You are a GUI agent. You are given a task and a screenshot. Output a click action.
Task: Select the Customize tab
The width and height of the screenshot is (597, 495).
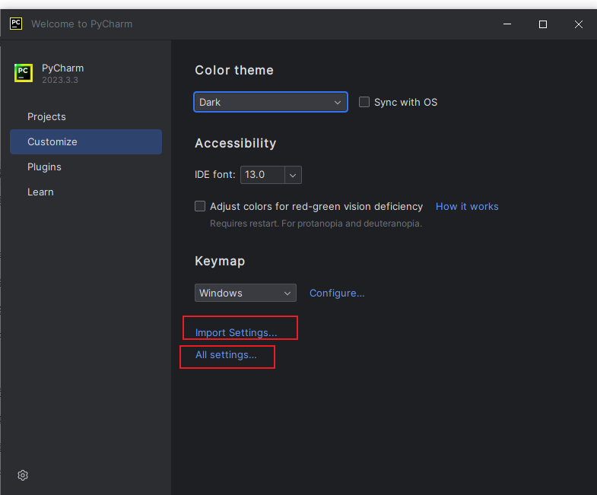point(86,141)
